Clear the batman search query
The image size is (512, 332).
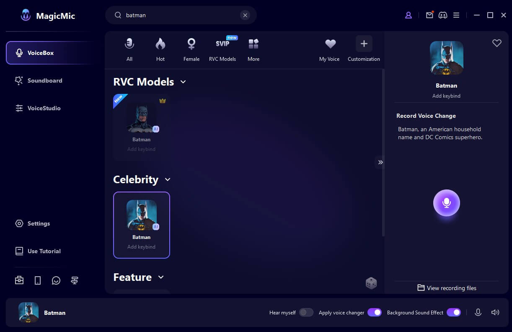[245, 15]
